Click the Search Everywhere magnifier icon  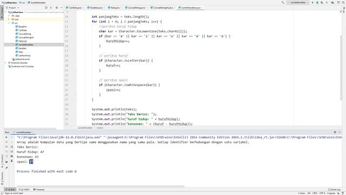click(x=343, y=2)
